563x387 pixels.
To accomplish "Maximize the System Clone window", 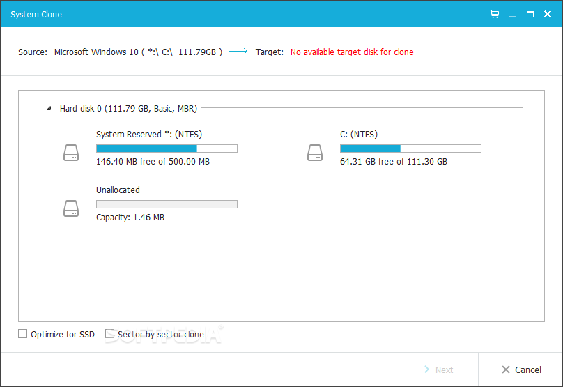I will [x=530, y=15].
